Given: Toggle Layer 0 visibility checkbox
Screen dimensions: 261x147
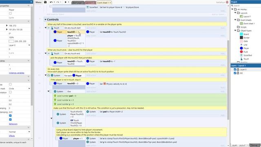Looking at the screenshot, I should tap(235, 69).
